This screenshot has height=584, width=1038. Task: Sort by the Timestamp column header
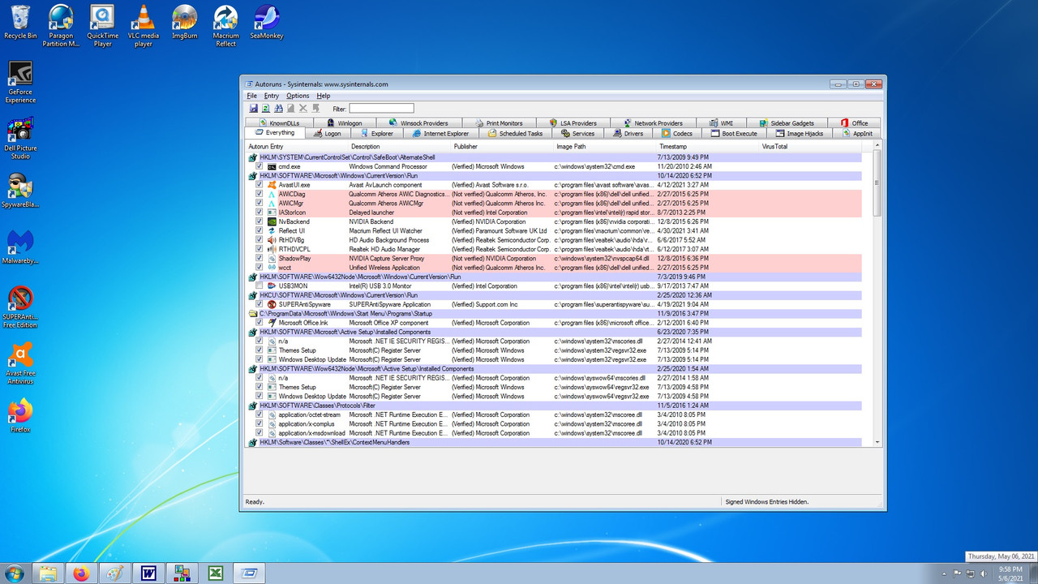click(x=708, y=147)
